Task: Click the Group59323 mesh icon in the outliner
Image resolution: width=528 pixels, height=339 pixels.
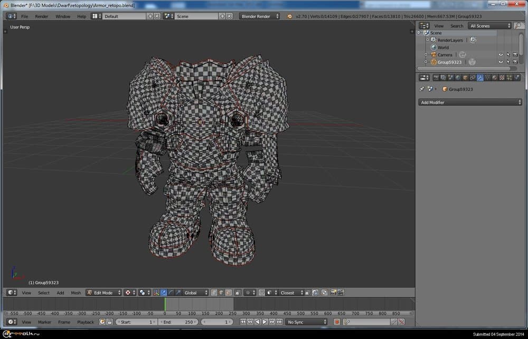Action: coord(433,62)
